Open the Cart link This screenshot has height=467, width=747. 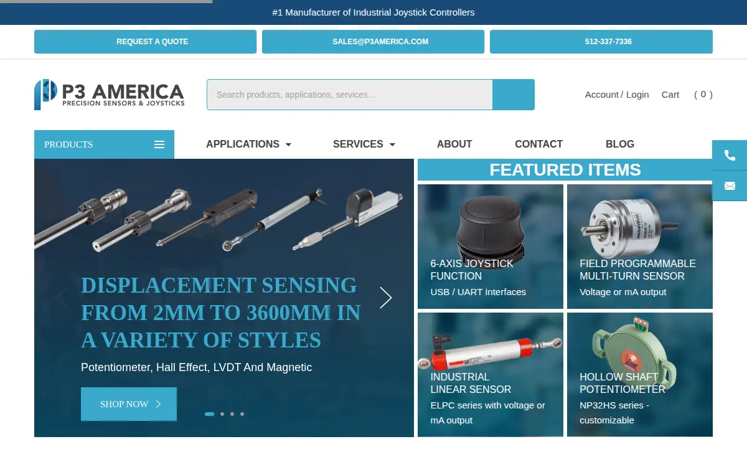pos(670,95)
